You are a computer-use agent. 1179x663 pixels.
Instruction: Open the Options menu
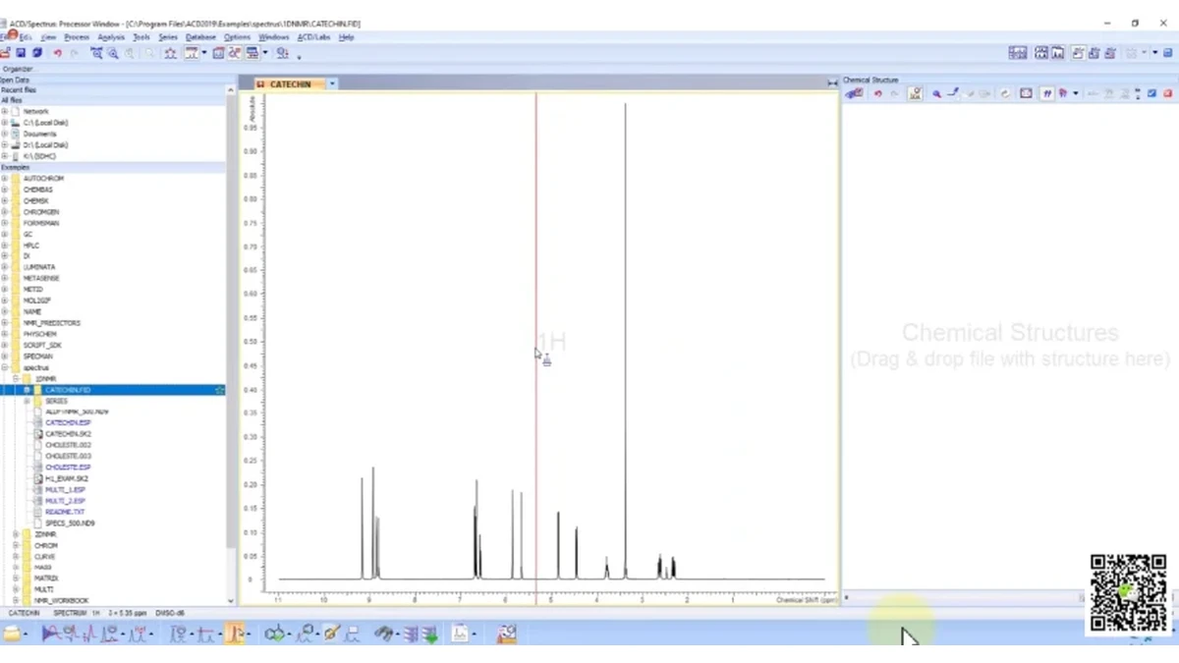(x=237, y=37)
